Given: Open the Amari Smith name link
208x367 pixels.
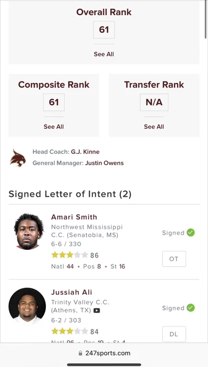Looking at the screenshot, I should pos(74,217).
